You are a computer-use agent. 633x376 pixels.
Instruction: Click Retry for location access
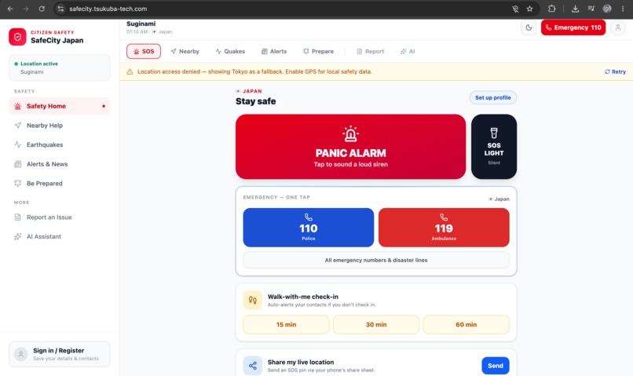pos(615,71)
